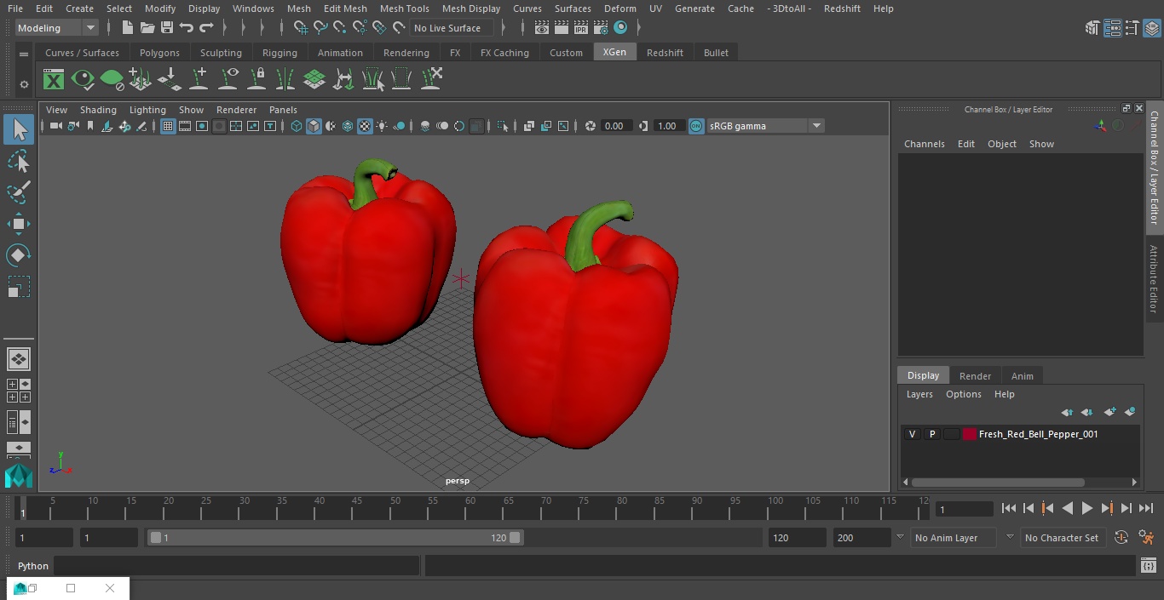Save the scene with the disk icon
1164x600 pixels.
tap(167, 28)
